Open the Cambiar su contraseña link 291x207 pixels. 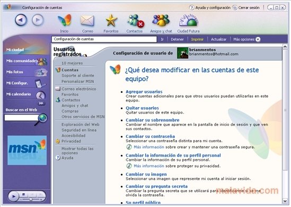click(x=150, y=136)
